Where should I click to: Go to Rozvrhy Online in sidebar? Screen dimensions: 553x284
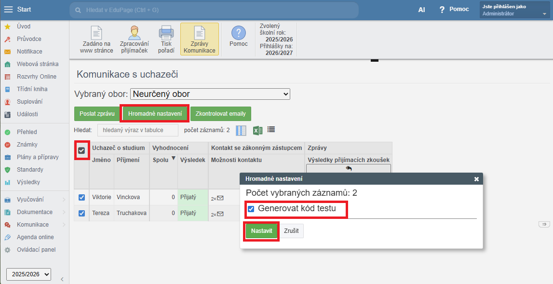pos(37,77)
